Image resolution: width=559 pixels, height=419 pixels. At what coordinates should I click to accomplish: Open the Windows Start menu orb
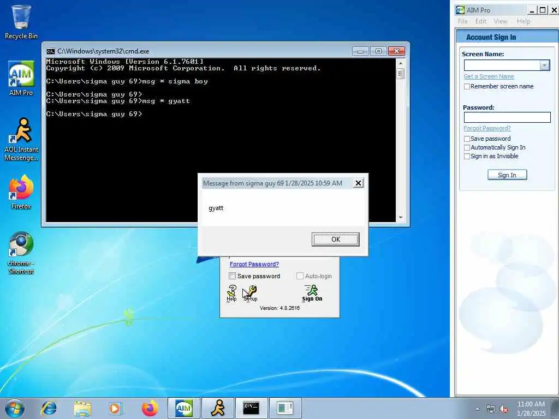tap(15, 408)
